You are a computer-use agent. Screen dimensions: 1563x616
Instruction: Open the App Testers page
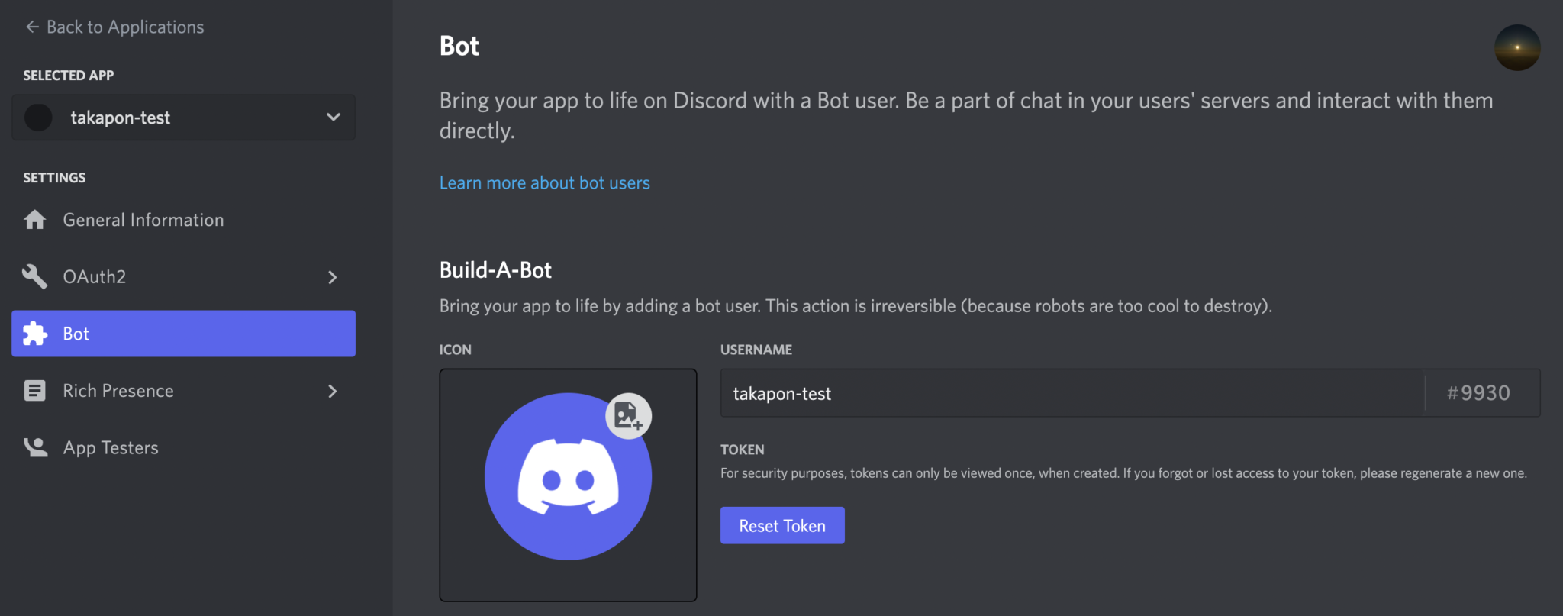click(111, 447)
